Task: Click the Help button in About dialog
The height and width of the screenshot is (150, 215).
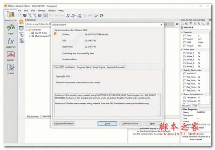Action: coord(152,123)
